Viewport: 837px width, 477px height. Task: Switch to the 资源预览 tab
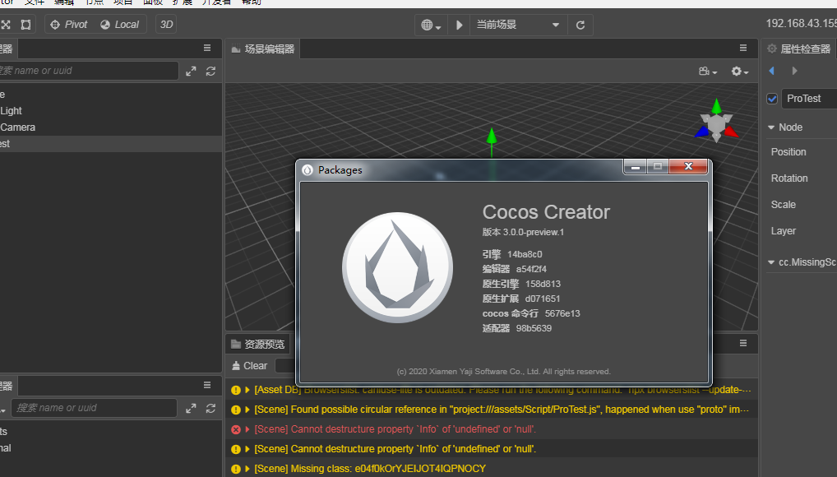258,344
